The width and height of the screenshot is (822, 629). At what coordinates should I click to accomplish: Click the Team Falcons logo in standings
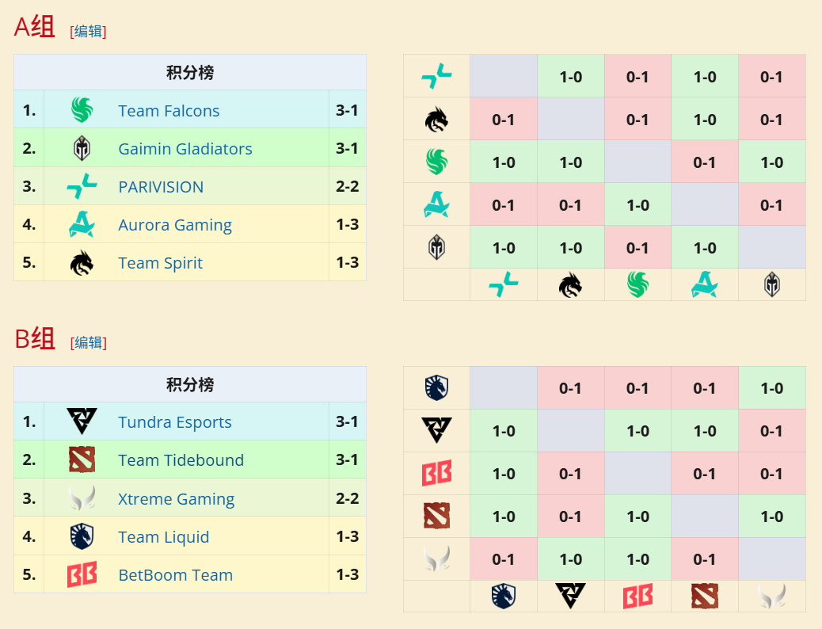click(82, 110)
